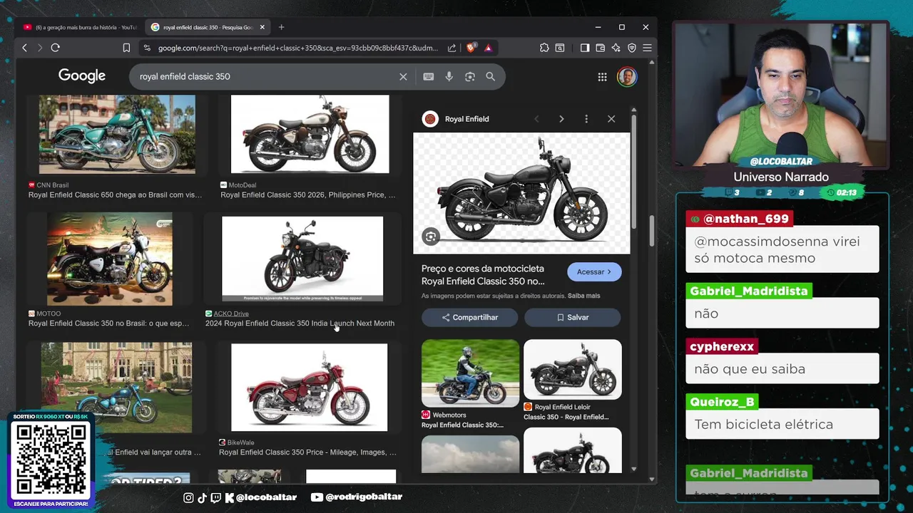Click the large black motorcycle preview image

(521, 193)
